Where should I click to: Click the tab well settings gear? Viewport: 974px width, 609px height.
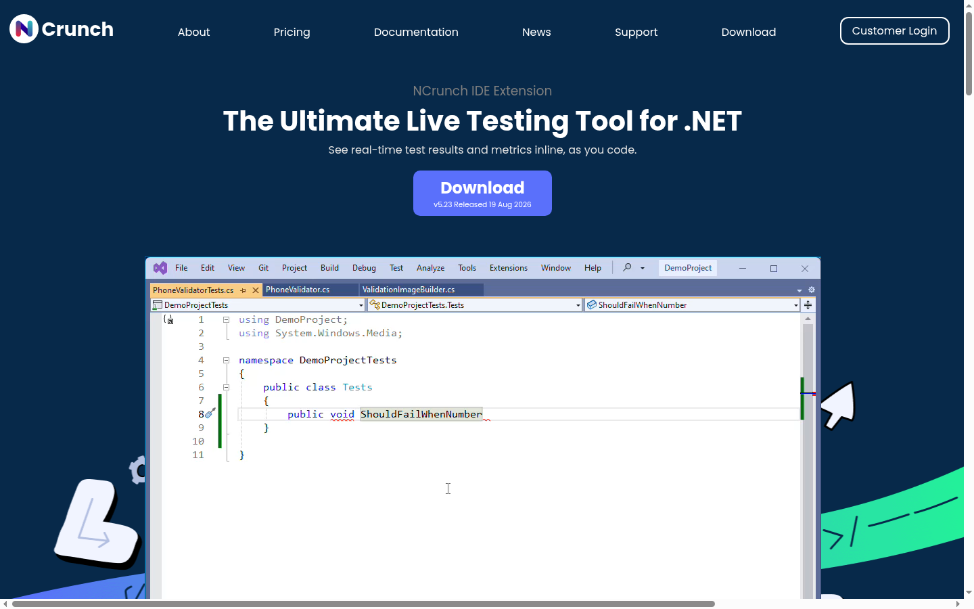(812, 290)
